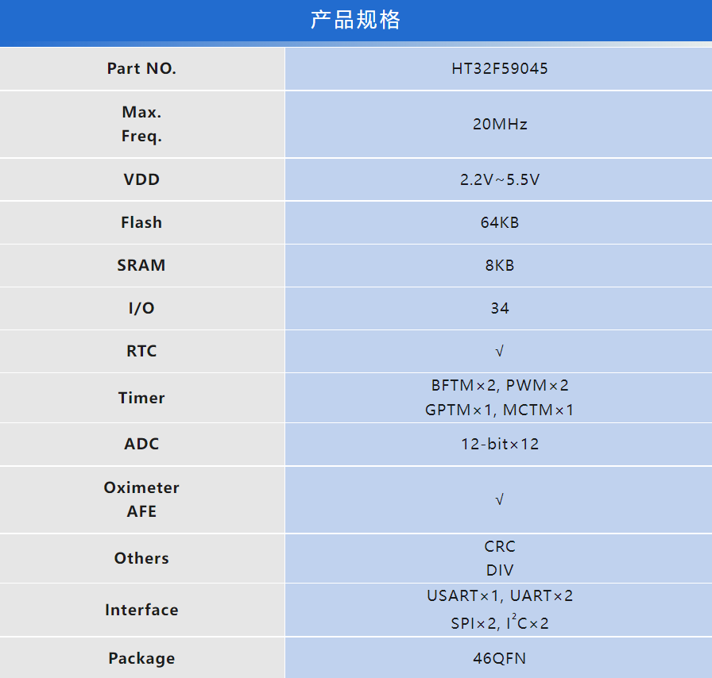
Task: Click the SPI×2, I²C×2 text
Action: coord(499,623)
